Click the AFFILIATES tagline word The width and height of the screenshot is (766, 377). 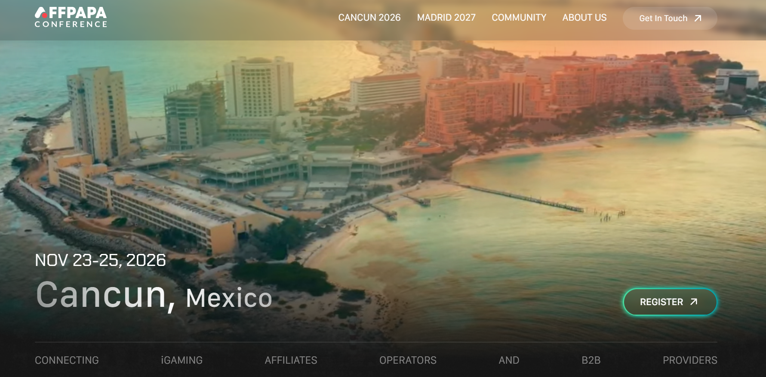tap(291, 360)
